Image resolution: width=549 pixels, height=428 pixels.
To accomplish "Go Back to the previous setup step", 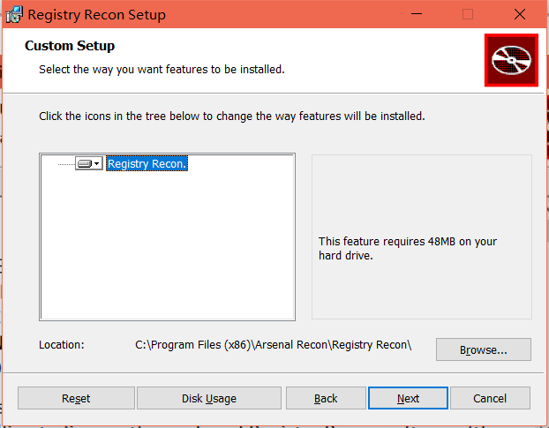I will click(326, 398).
